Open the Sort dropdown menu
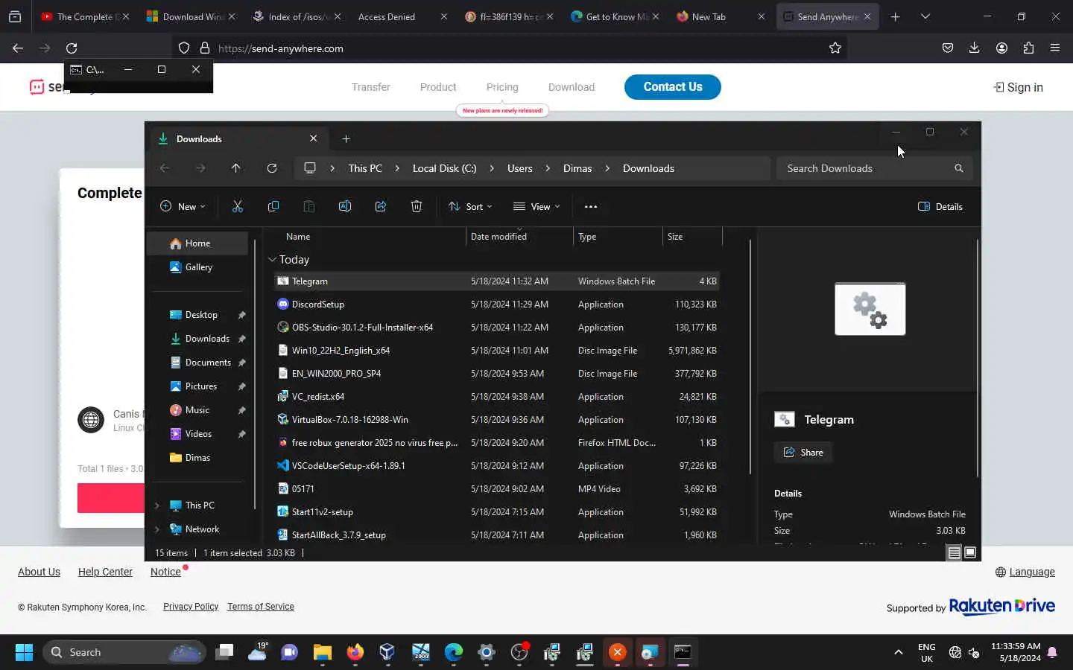Image resolution: width=1073 pixels, height=670 pixels. (470, 206)
